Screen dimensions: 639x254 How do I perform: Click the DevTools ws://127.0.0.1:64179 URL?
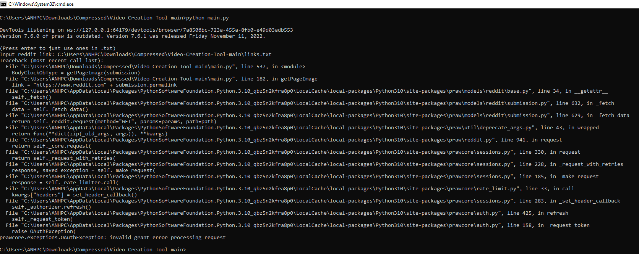pos(180,30)
